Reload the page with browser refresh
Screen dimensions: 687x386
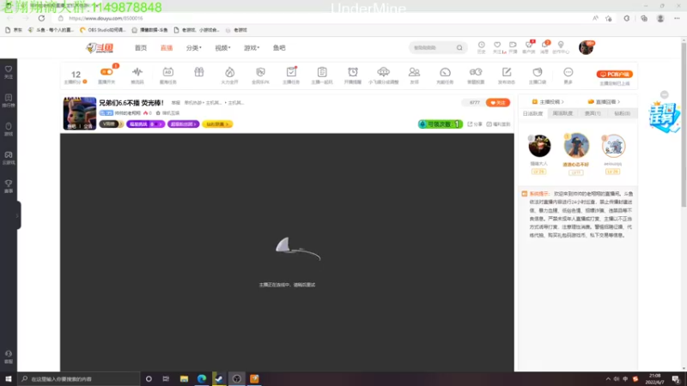coord(41,18)
